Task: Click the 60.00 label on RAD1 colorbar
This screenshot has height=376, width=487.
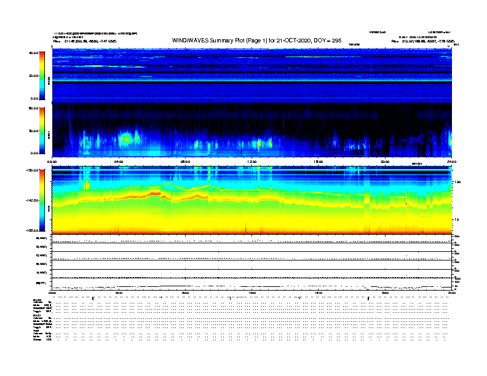Action: [33, 108]
